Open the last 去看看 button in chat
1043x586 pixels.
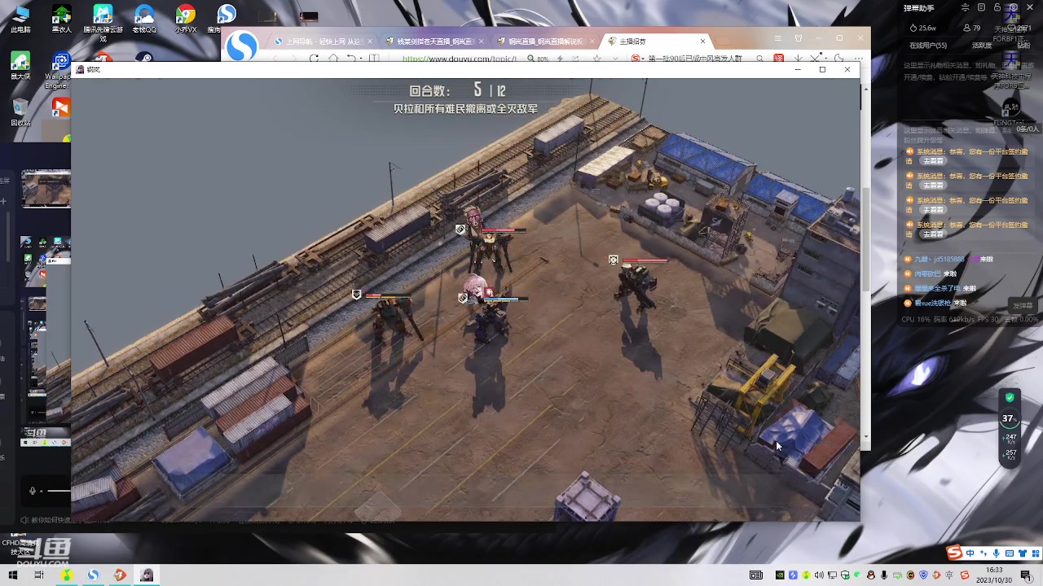tap(933, 234)
